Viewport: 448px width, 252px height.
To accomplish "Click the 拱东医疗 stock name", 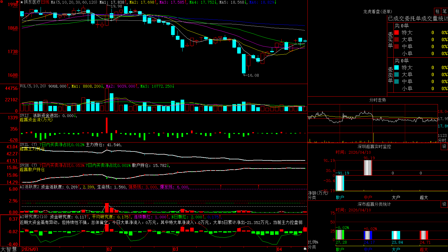I will tap(32, 2).
